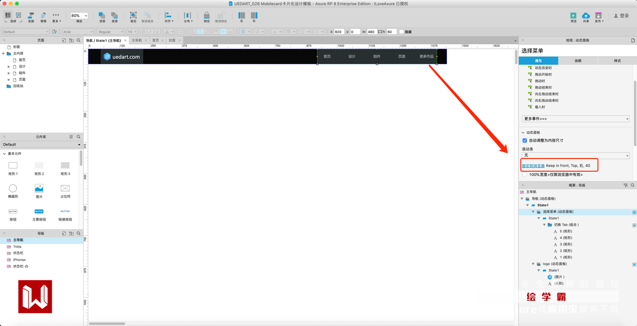Collapse the 切换 Tab group in outline
This screenshot has width=637, height=326.
pos(544,225)
